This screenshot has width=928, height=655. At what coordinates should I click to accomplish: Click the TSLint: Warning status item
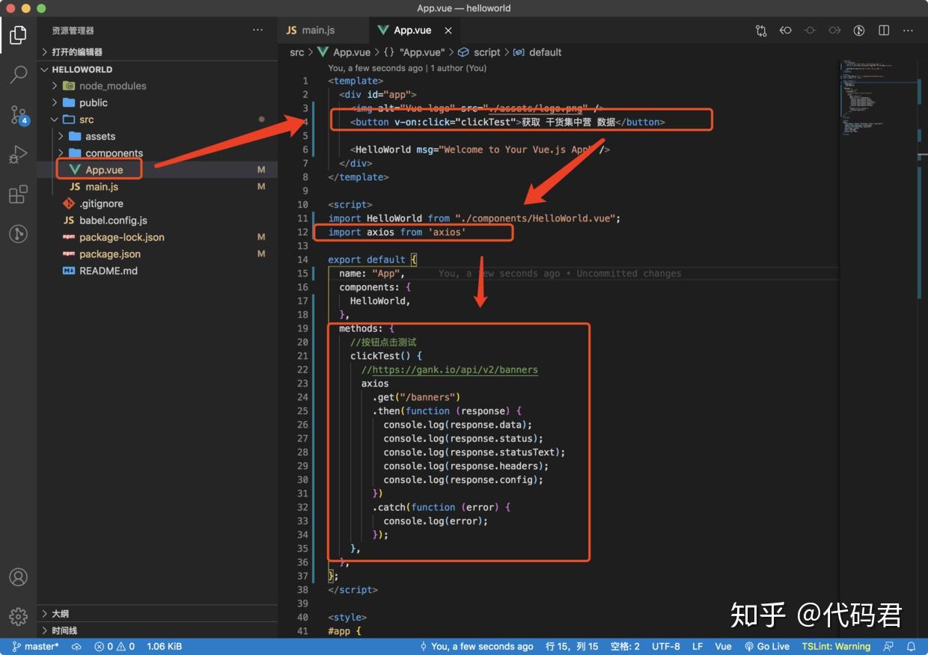pyautogui.click(x=836, y=647)
